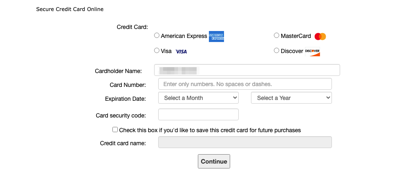Click the MasterCard circles logo
This screenshot has width=419, height=175.
(x=320, y=37)
